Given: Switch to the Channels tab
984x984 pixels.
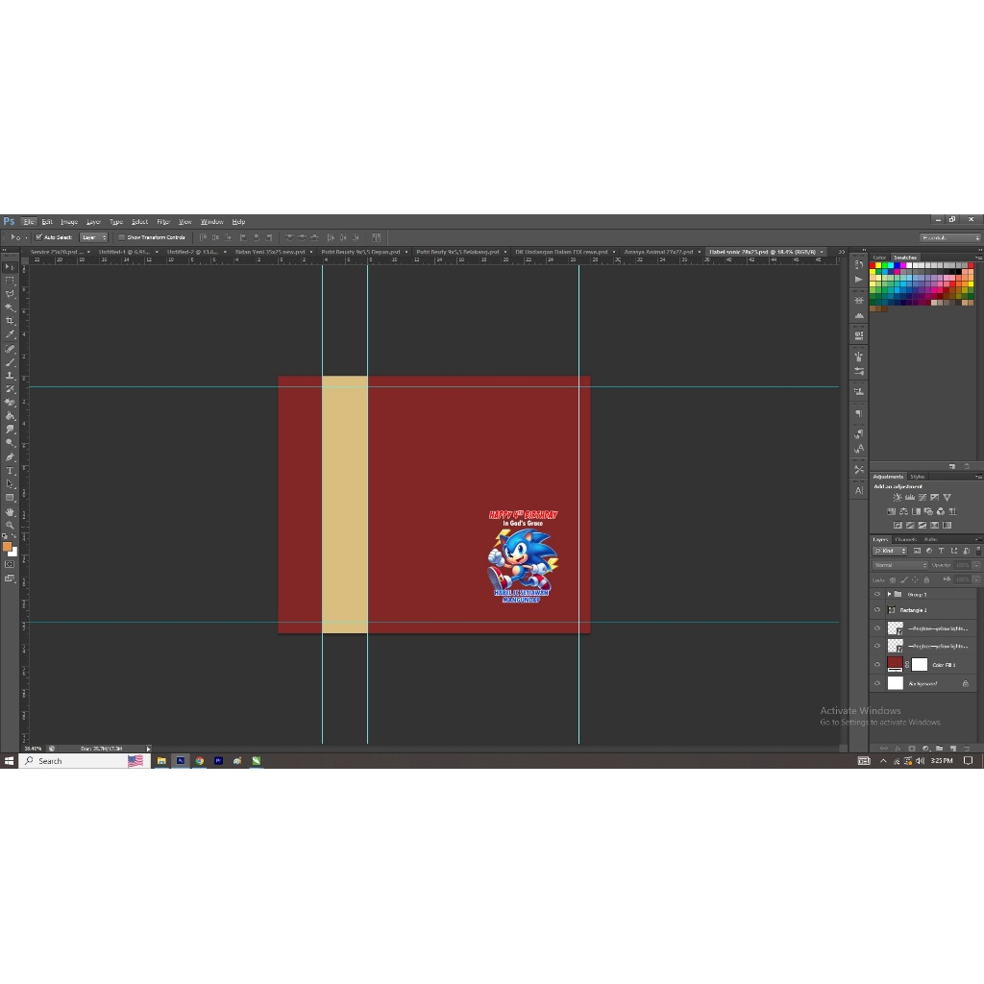Looking at the screenshot, I should [x=906, y=539].
